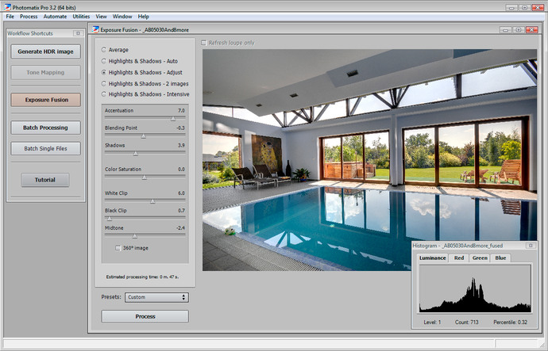Screen dimensions: 548x351
Task: Open the File menu
Action: [10, 17]
